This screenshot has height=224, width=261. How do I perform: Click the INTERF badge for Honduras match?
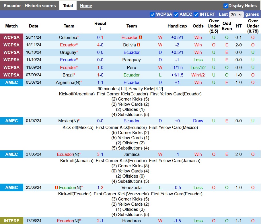[11, 221]
